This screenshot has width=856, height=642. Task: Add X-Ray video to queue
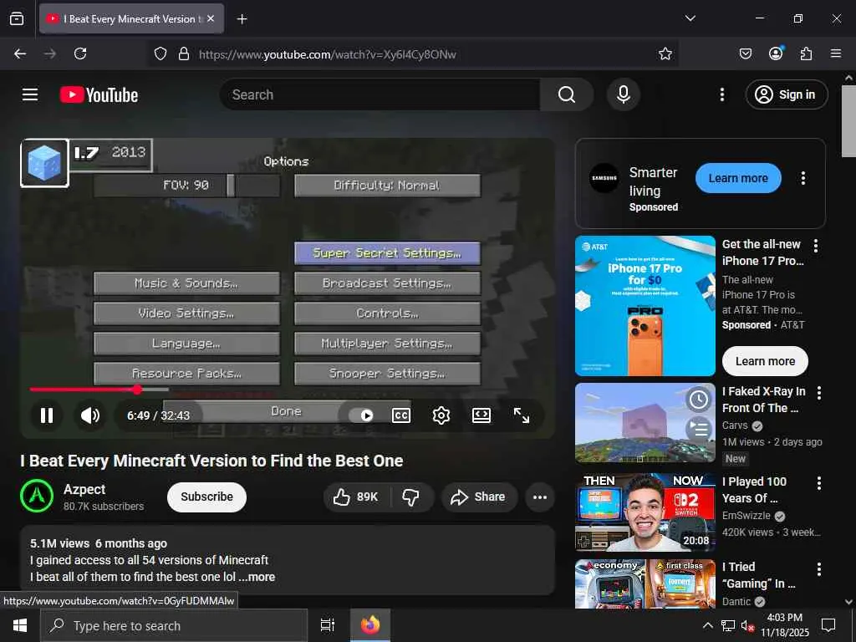coord(698,429)
